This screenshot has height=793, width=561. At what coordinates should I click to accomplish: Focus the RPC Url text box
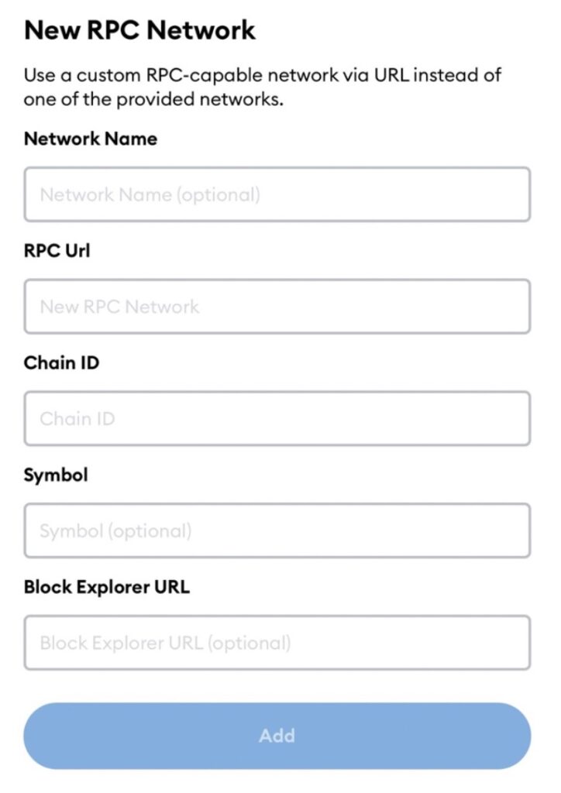(277, 307)
